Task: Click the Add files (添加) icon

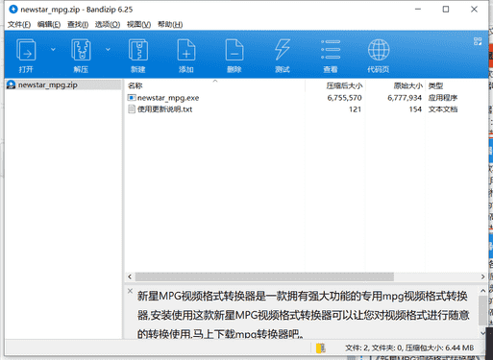Action: tap(186, 50)
